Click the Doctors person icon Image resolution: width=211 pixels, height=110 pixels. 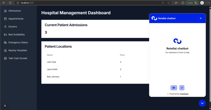point(5,27)
